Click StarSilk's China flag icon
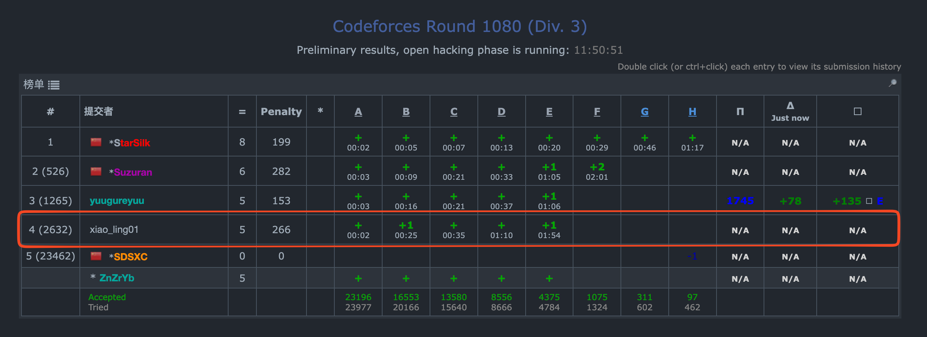 tap(96, 142)
